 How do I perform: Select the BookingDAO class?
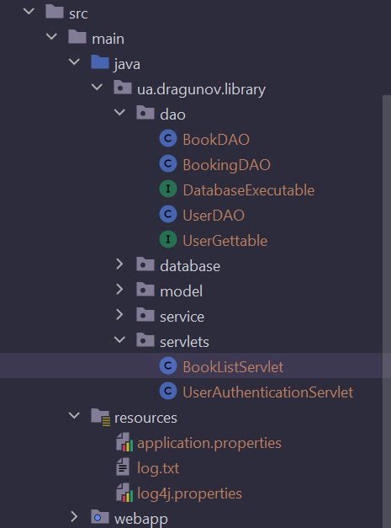[226, 165]
